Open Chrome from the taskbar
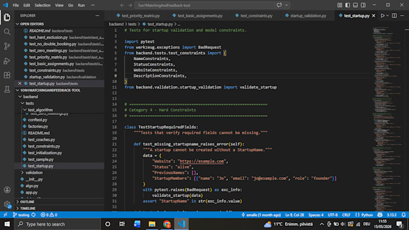Screen dimensions: 409x230 coord(167,224)
